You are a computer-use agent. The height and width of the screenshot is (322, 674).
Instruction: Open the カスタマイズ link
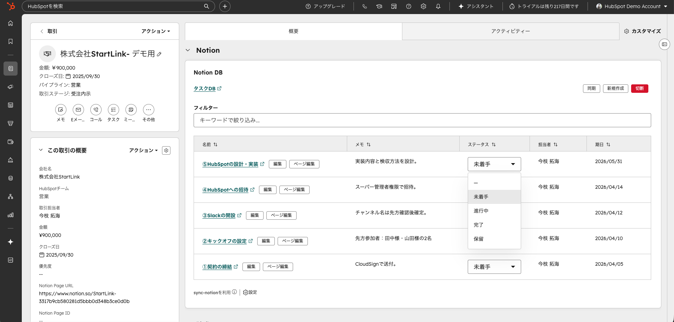(642, 31)
